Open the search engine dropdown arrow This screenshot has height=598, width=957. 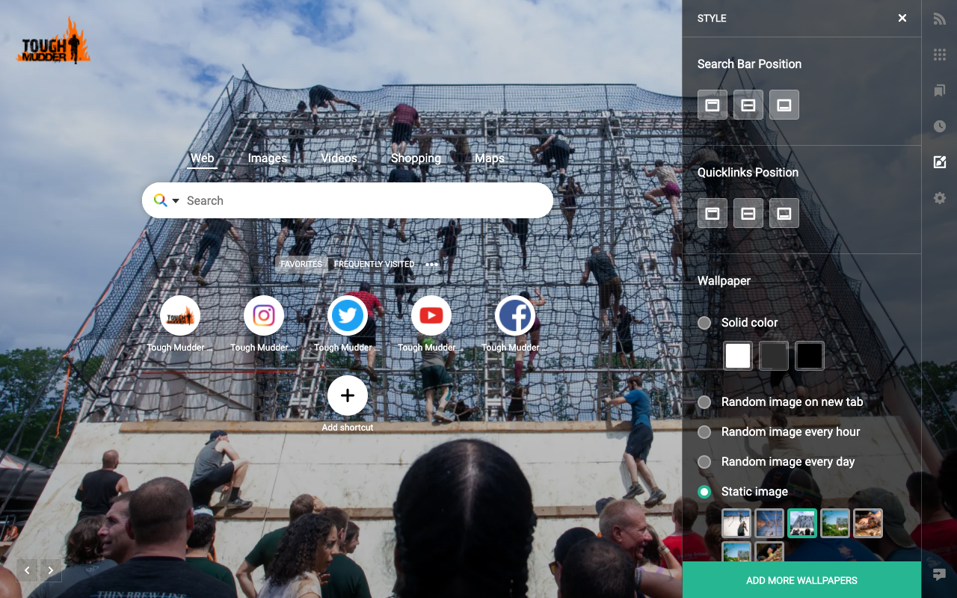tap(176, 200)
